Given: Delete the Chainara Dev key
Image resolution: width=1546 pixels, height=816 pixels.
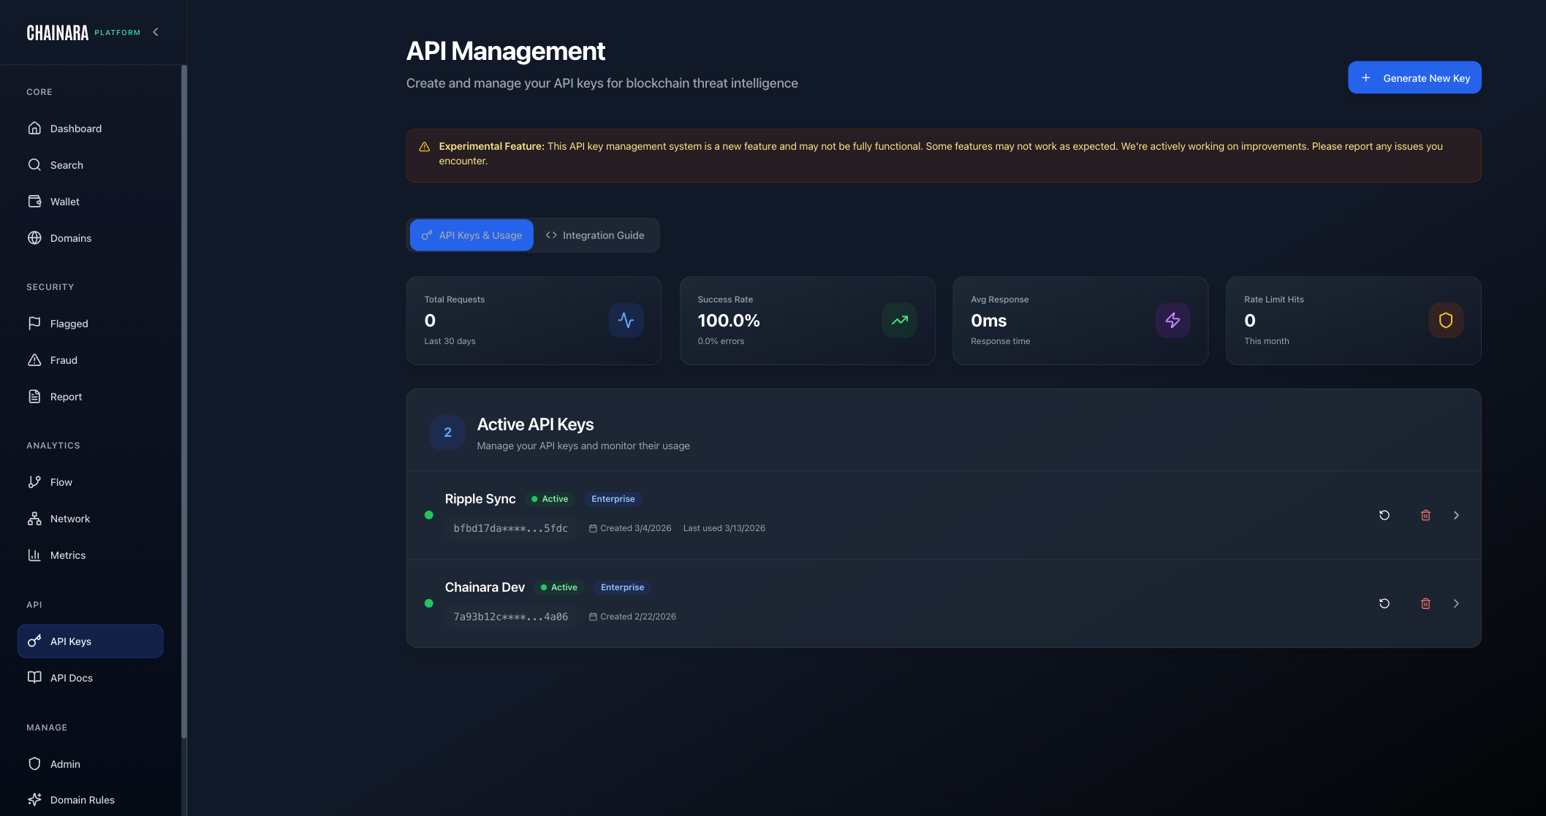Looking at the screenshot, I should [1425, 603].
